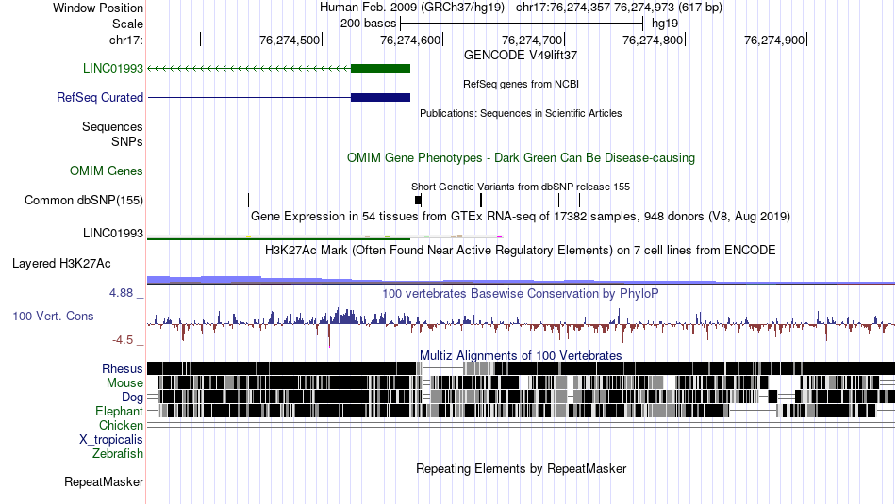896x504 pixels.
Task: Click the GTEx expression bar graph
Action: 324,236
